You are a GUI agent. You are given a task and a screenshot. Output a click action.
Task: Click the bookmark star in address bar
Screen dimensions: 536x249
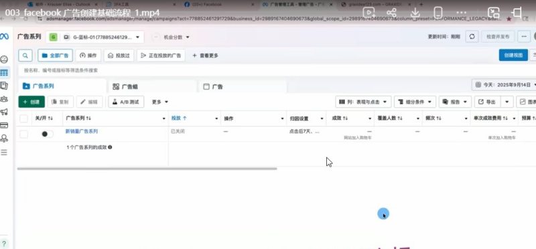tap(509, 19)
